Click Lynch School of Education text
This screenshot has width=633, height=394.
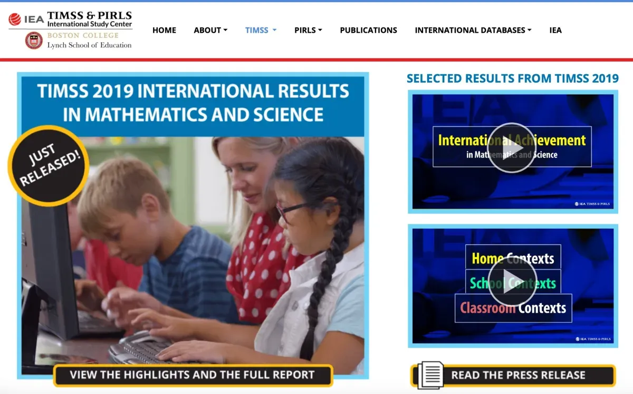(89, 45)
